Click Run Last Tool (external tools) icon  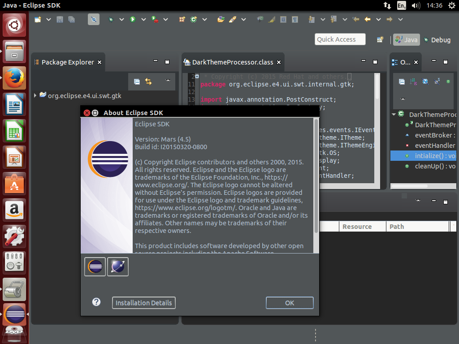point(155,19)
